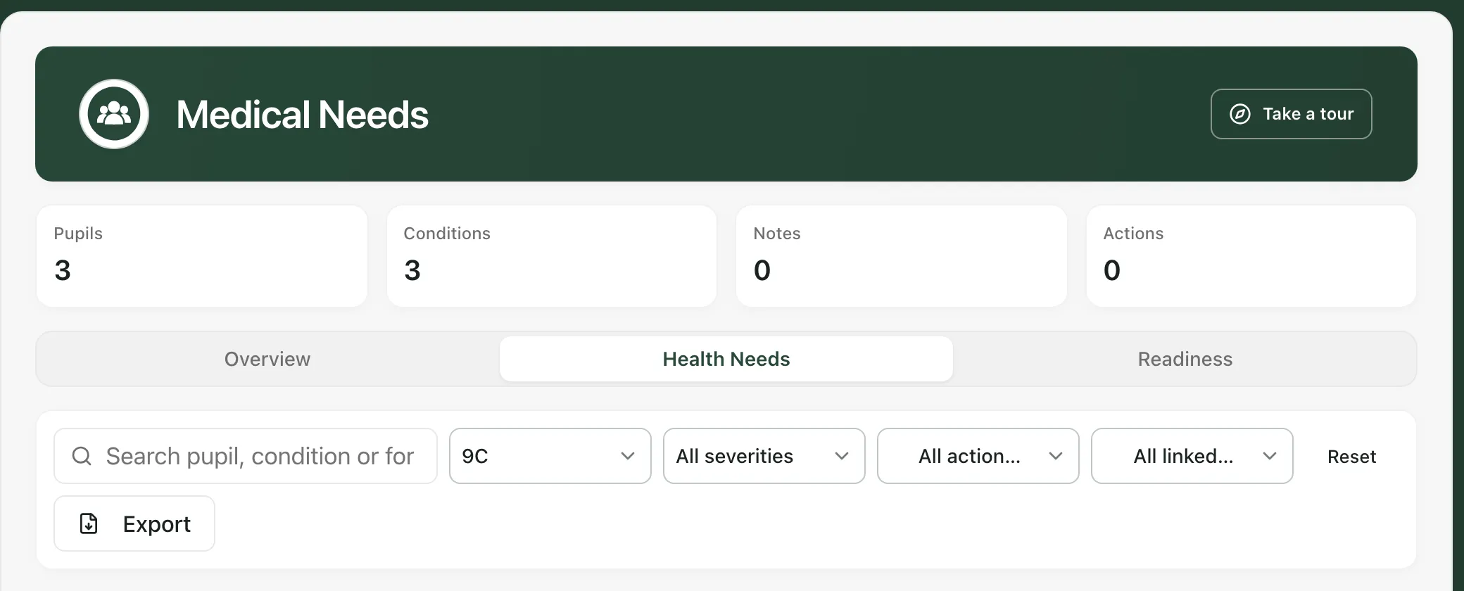Open the 9C class filter dropdown
The width and height of the screenshot is (1464, 591).
click(x=550, y=456)
